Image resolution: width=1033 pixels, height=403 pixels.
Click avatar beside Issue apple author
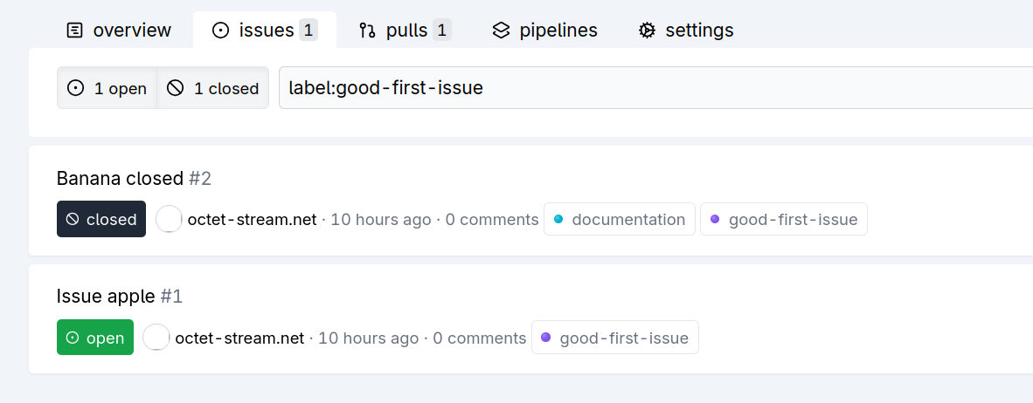(156, 338)
